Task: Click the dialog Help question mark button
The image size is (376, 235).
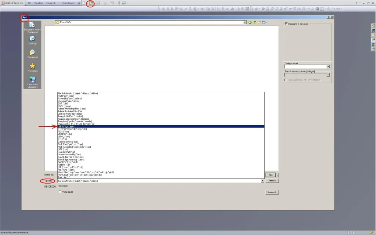Action: pyautogui.click(x=328, y=17)
